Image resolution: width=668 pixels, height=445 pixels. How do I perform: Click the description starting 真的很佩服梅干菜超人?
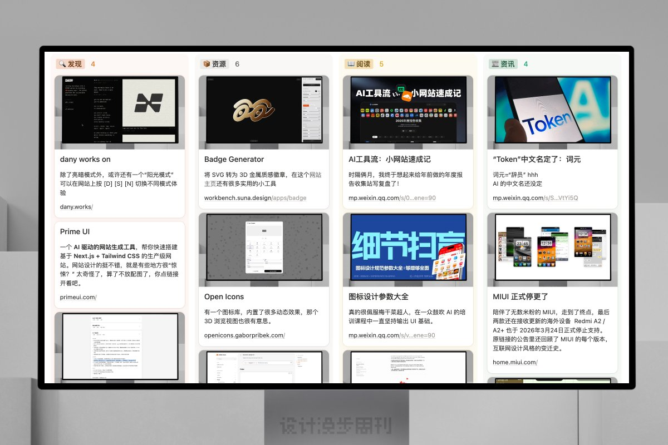coord(407,317)
